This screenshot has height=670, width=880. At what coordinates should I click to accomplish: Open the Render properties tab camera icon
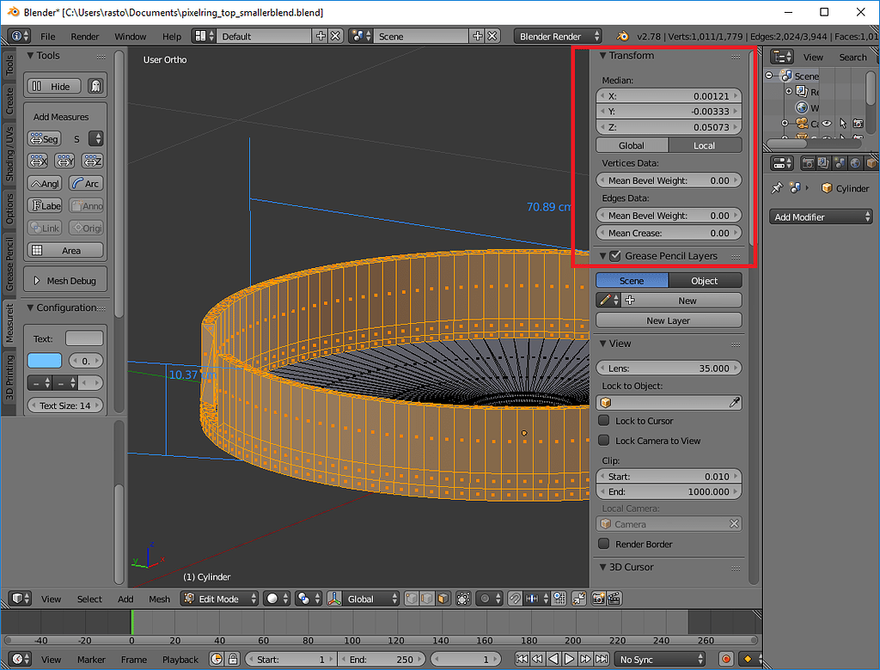[x=808, y=163]
